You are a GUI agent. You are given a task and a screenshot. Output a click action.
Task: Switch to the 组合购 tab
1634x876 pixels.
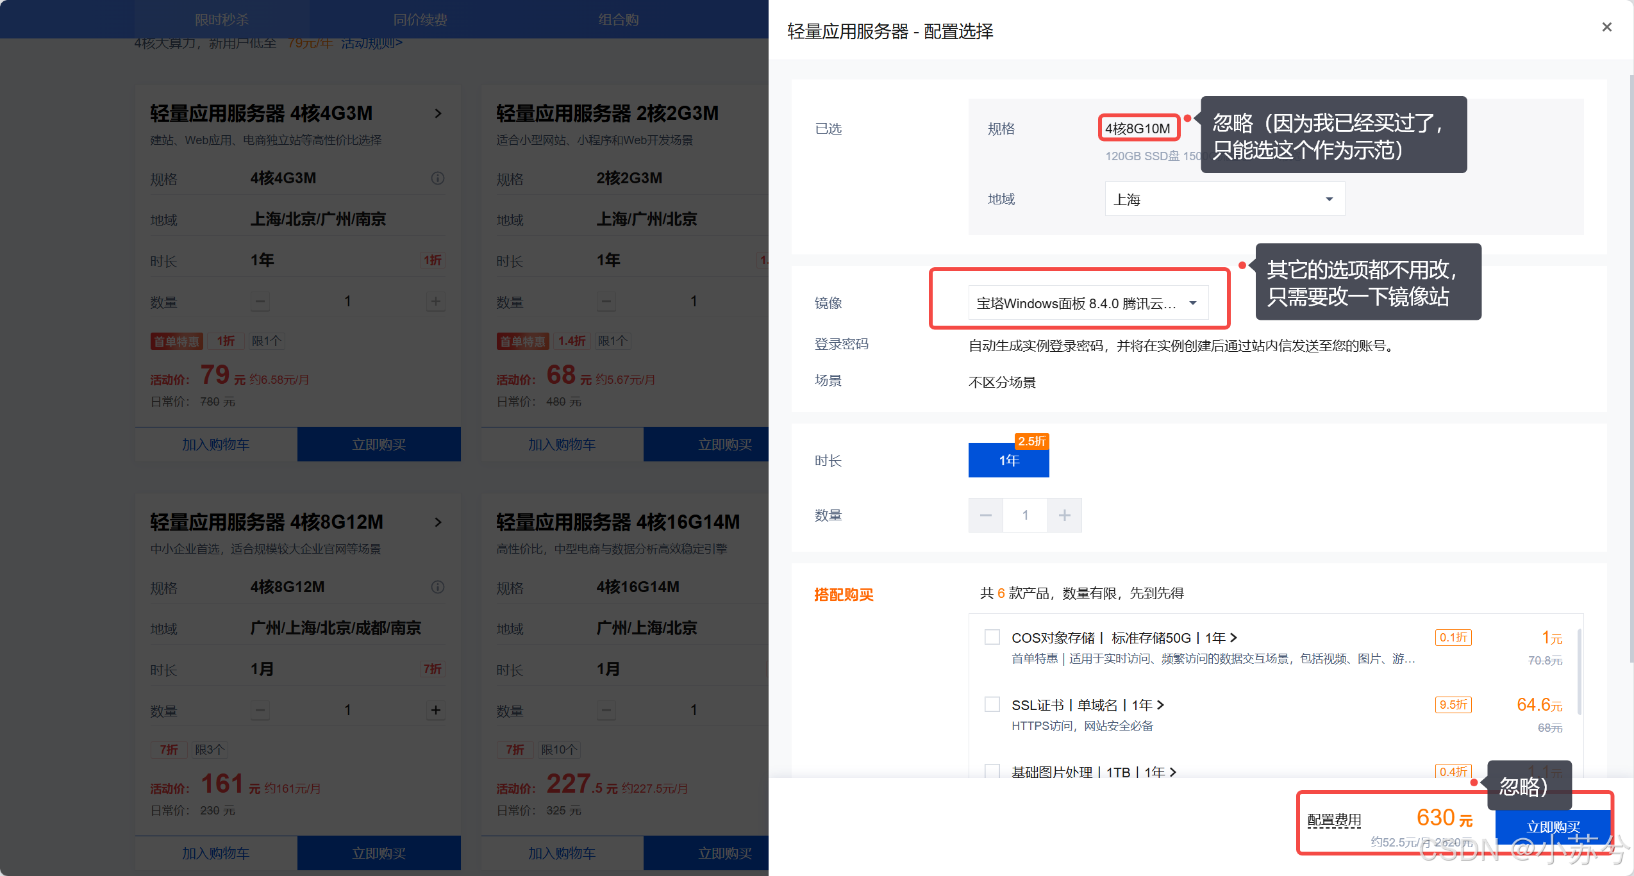pyautogui.click(x=618, y=19)
